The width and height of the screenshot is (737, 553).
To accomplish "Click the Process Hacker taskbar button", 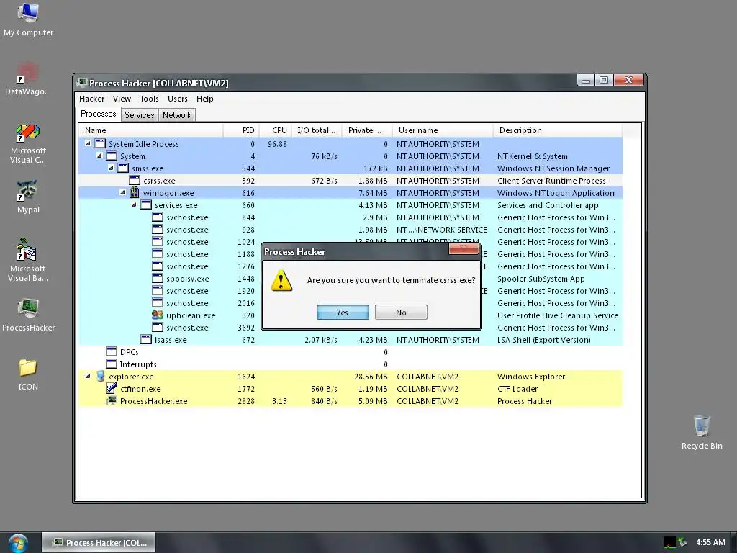I will click(99, 543).
